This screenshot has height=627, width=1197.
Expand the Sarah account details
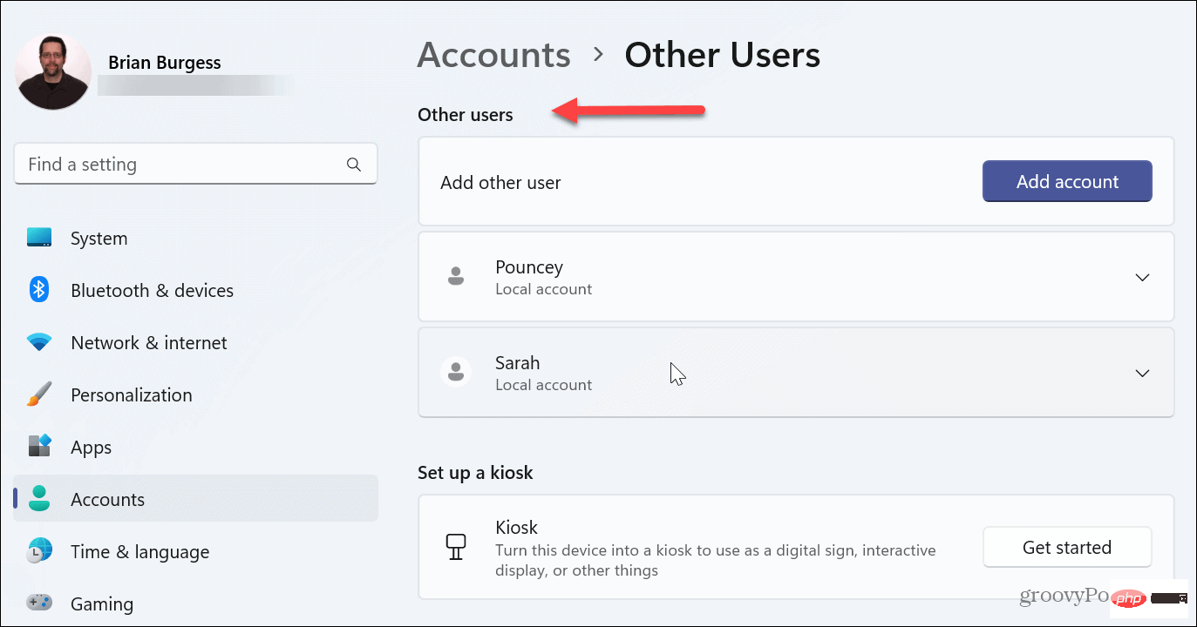pyautogui.click(x=1142, y=373)
